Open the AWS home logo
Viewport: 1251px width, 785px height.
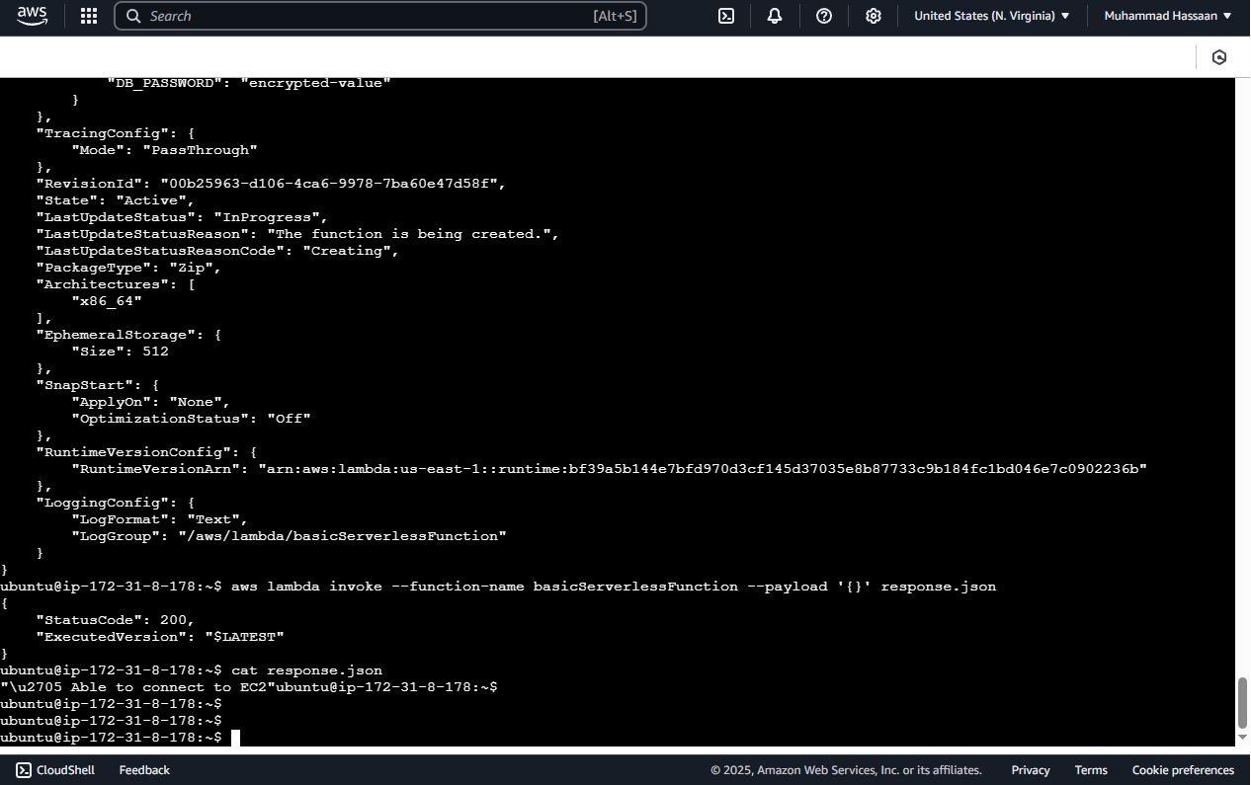[32, 16]
